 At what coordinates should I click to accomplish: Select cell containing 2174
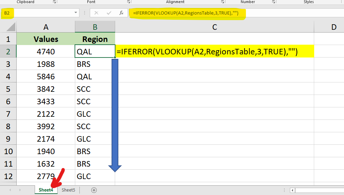point(46,139)
